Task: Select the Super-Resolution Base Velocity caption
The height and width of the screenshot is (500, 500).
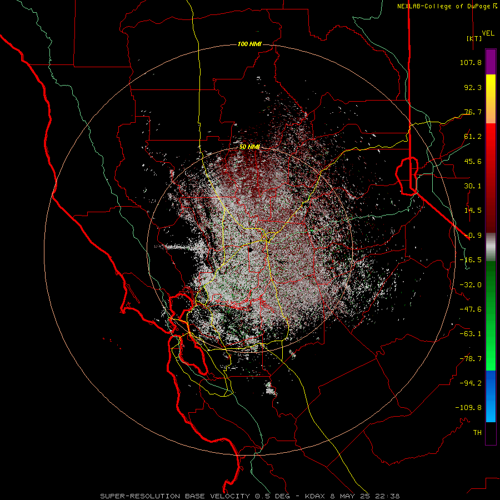Action: tap(249, 496)
